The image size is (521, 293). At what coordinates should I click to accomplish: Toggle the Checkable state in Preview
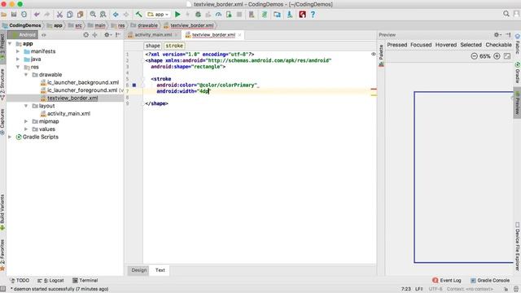point(499,45)
